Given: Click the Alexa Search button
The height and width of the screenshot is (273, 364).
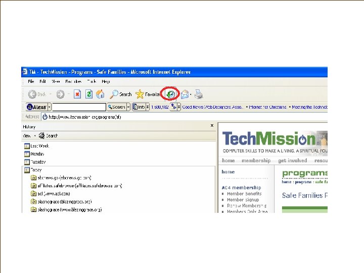Looking at the screenshot, I should point(117,107).
